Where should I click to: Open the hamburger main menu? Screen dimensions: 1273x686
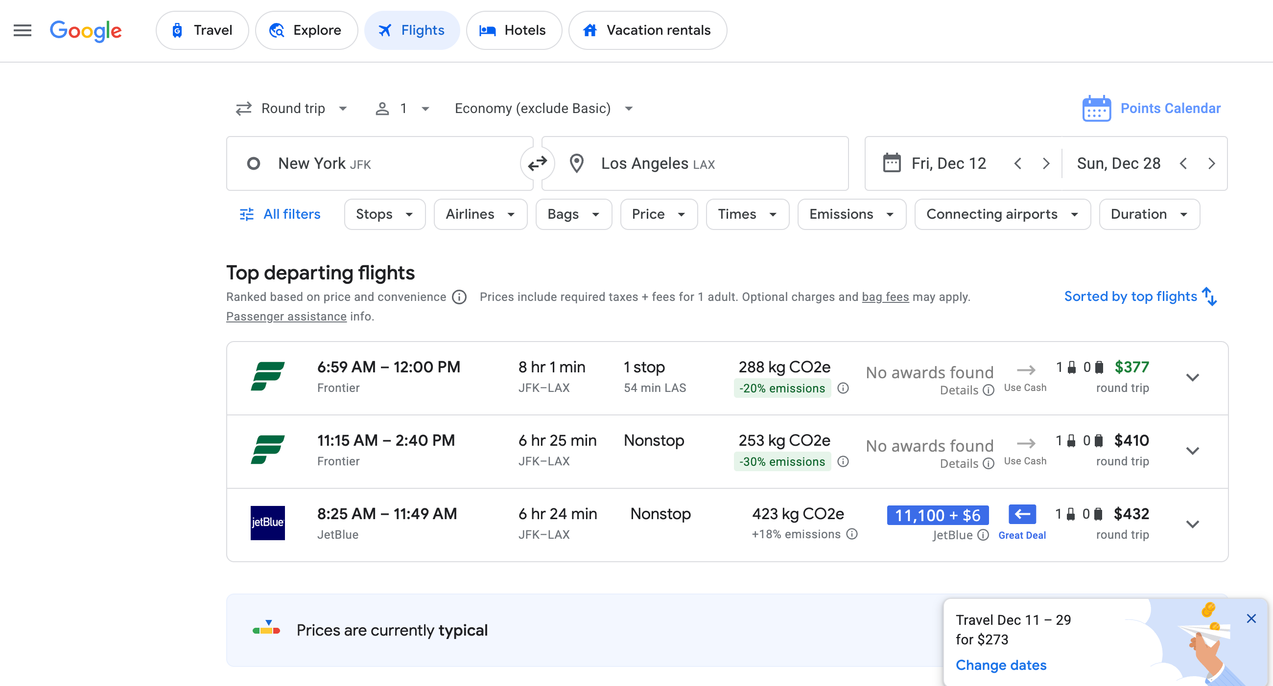(22, 30)
